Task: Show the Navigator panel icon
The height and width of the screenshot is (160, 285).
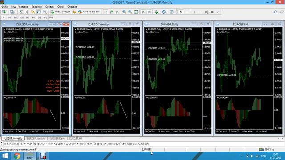Action: click(x=33, y=12)
